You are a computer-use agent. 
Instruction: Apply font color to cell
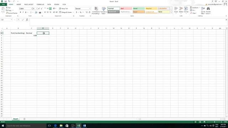pyautogui.click(x=40, y=12)
